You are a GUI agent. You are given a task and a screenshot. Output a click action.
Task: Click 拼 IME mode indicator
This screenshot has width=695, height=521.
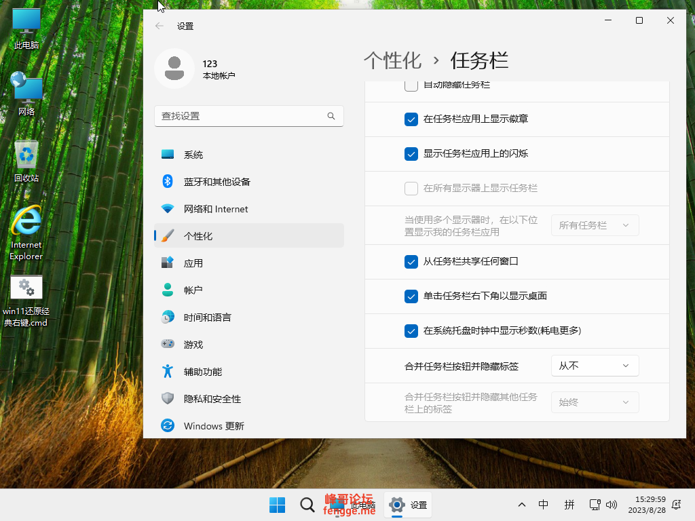[569, 505]
